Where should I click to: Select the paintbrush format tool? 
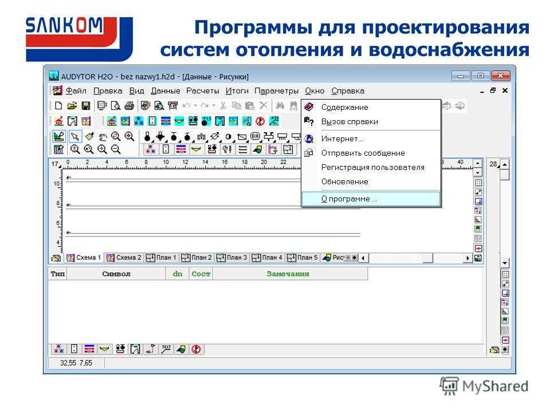tap(89, 137)
